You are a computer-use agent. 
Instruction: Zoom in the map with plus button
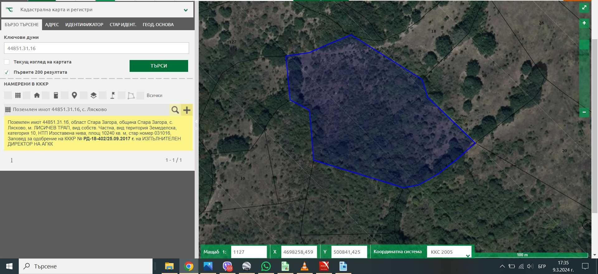(584, 23)
